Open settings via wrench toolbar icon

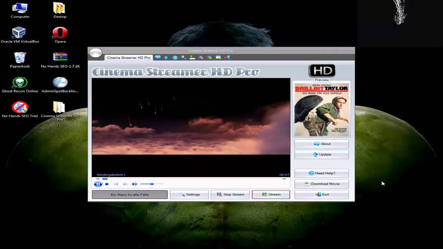click(183, 57)
